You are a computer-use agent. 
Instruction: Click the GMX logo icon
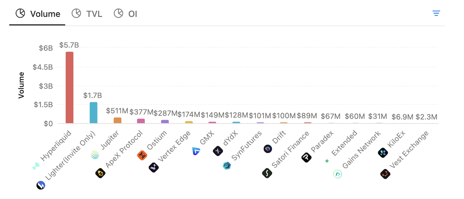[196, 151]
